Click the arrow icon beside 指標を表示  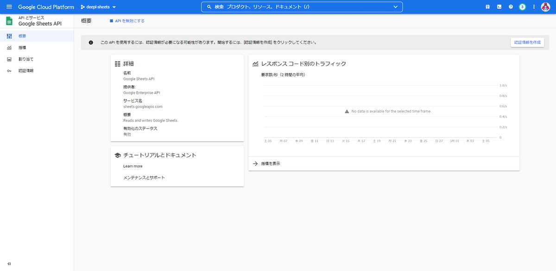[255, 164]
